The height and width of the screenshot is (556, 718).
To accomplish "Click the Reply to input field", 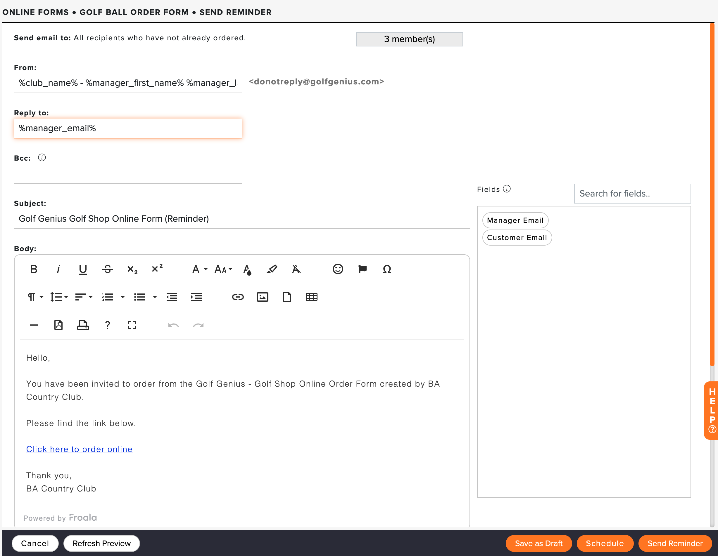I will [x=128, y=128].
